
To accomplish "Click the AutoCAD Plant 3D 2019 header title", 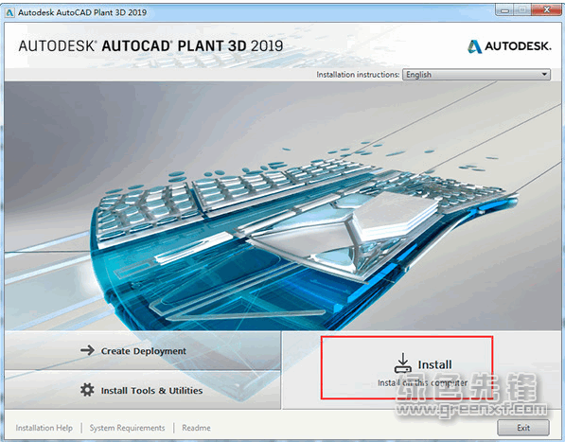I will [x=150, y=46].
